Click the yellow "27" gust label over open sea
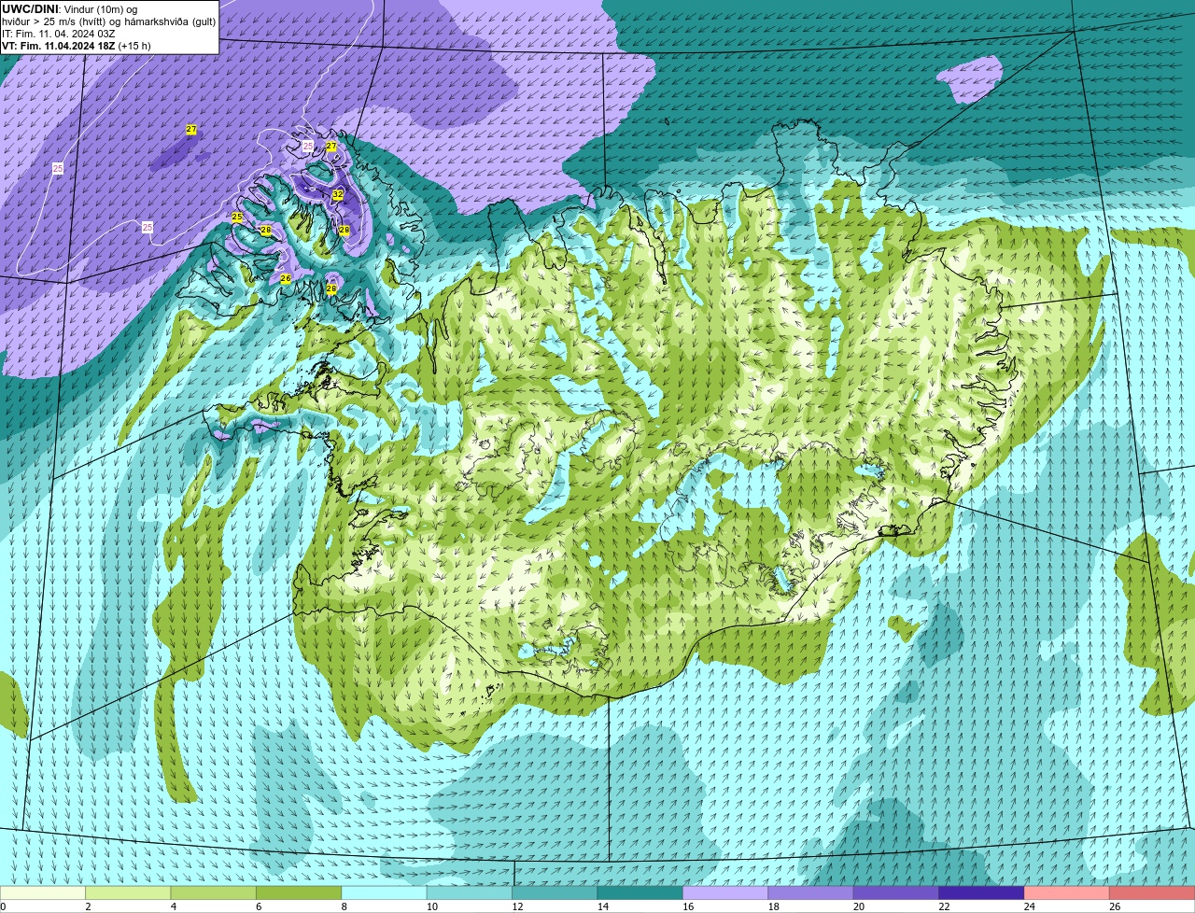1195x913 pixels. pyautogui.click(x=191, y=130)
